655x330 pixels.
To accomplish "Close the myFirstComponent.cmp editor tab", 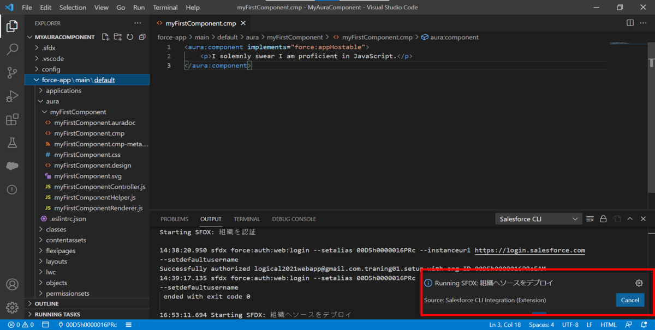I will point(243,23).
